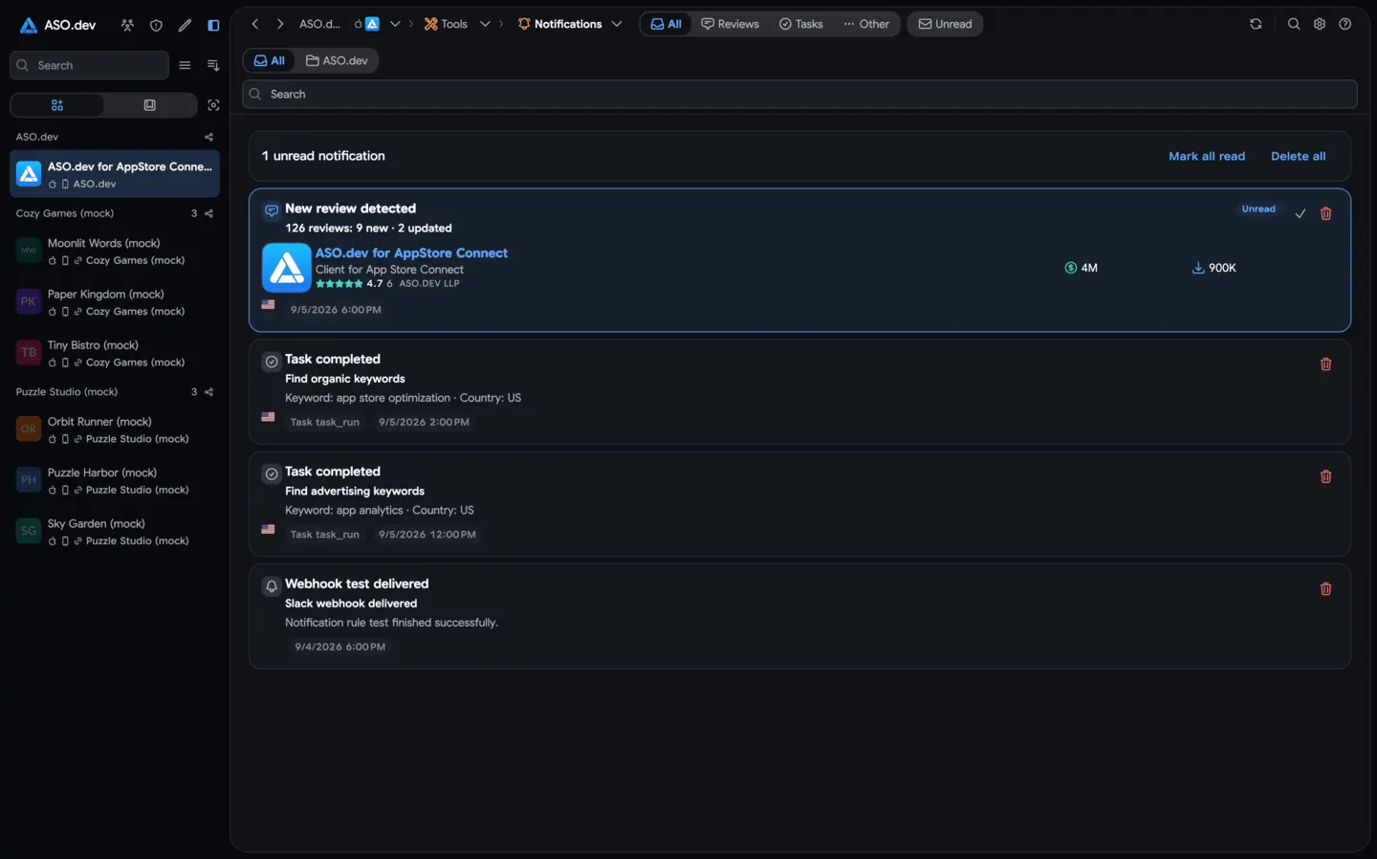Expand the Notifications dropdown chevron

[x=617, y=24]
